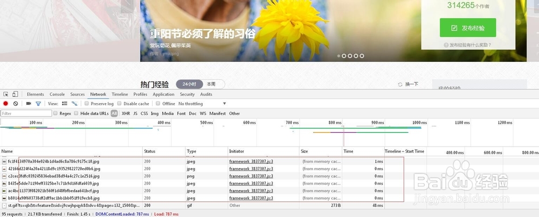Sort by the Time column header

point(363,151)
